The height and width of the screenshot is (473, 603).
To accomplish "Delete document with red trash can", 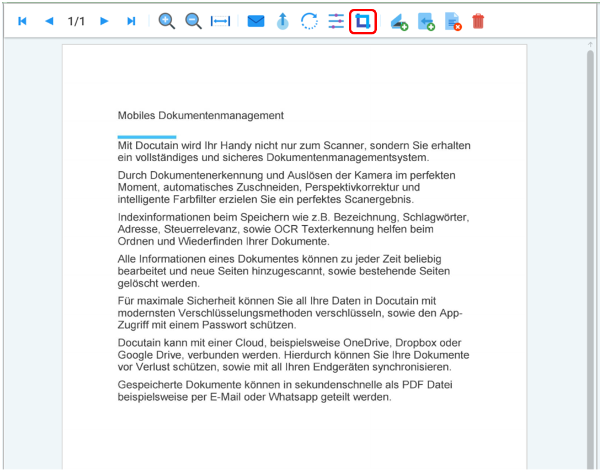I will tap(478, 21).
